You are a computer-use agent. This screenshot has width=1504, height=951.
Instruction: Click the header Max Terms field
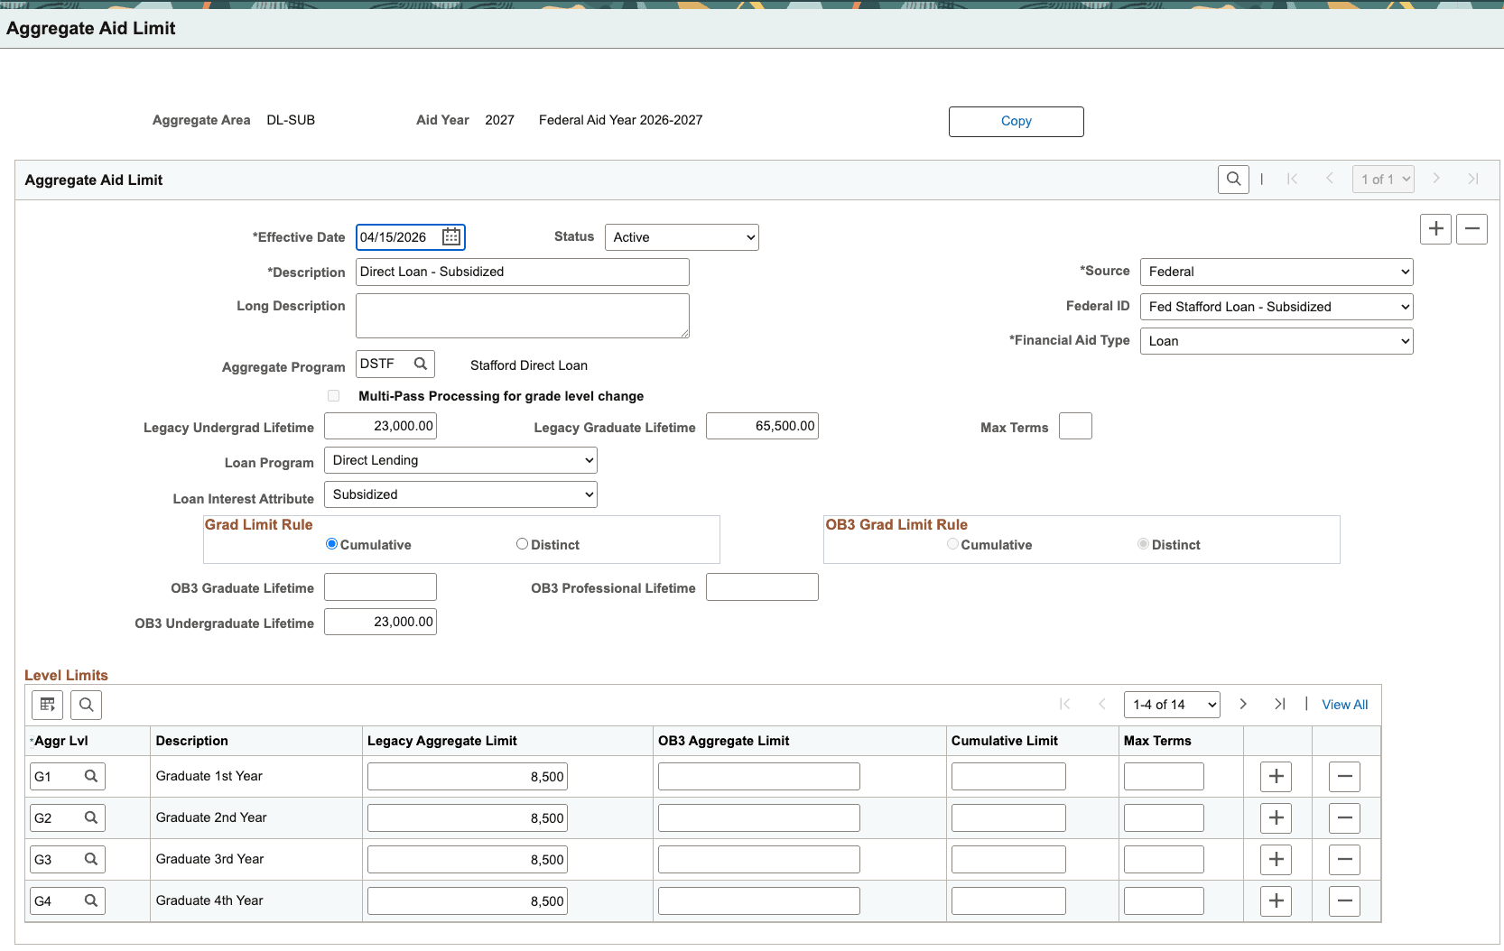1075,426
